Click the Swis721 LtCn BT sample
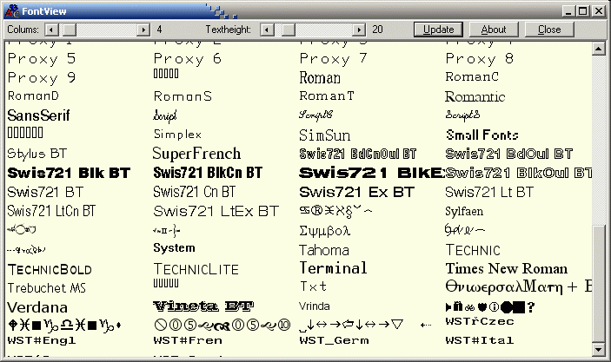The image size is (611, 362). [x=51, y=211]
